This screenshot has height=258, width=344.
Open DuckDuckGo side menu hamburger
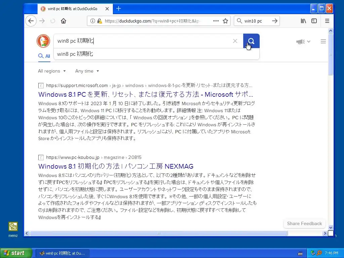[x=323, y=41]
